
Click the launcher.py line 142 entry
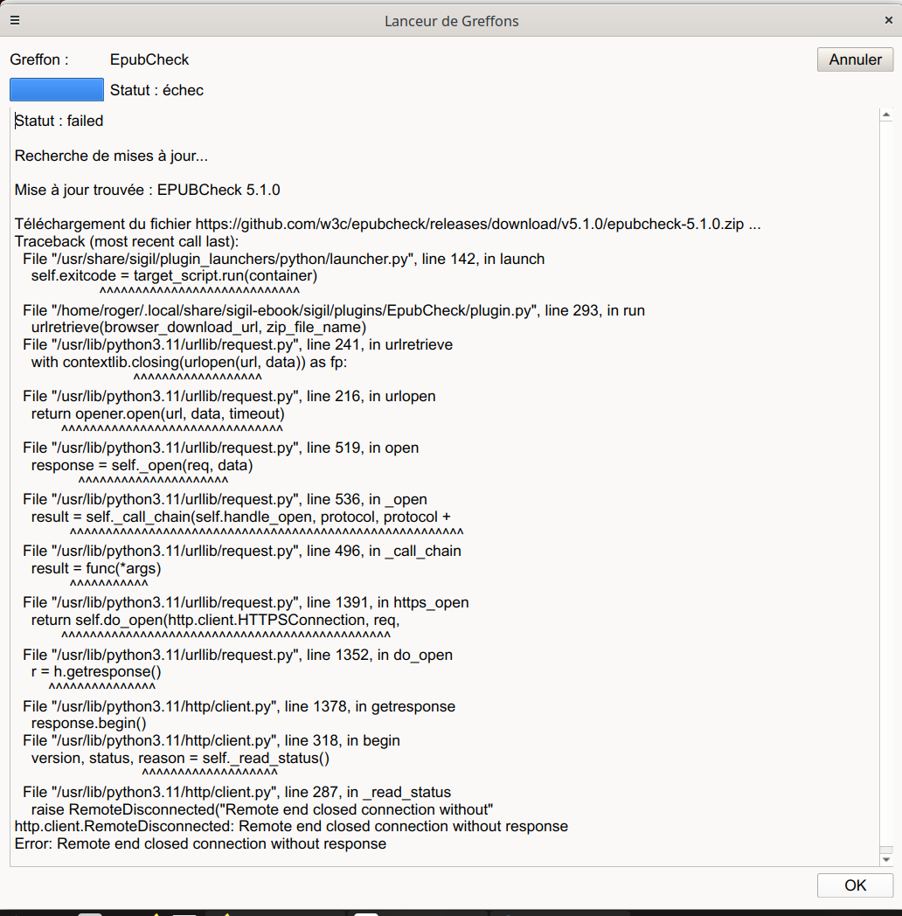pos(283,259)
